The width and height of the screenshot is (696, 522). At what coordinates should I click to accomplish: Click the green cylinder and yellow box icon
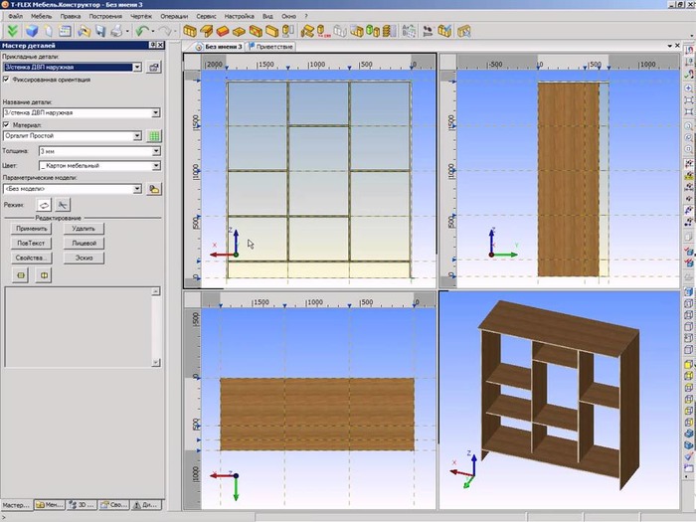pos(374,31)
